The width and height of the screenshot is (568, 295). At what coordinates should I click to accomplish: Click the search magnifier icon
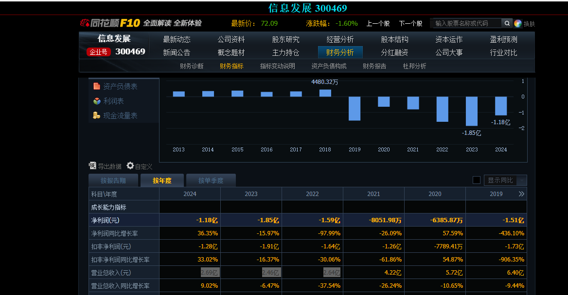click(507, 23)
